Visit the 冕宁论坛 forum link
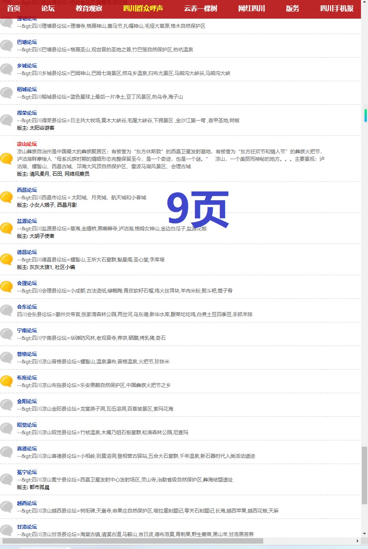Viewport: 368px width, 549px height. click(x=27, y=472)
